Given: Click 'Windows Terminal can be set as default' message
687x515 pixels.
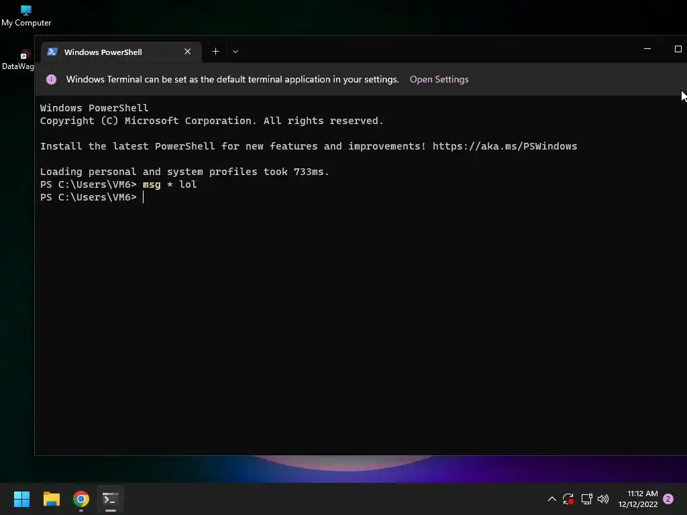Looking at the screenshot, I should tap(233, 79).
